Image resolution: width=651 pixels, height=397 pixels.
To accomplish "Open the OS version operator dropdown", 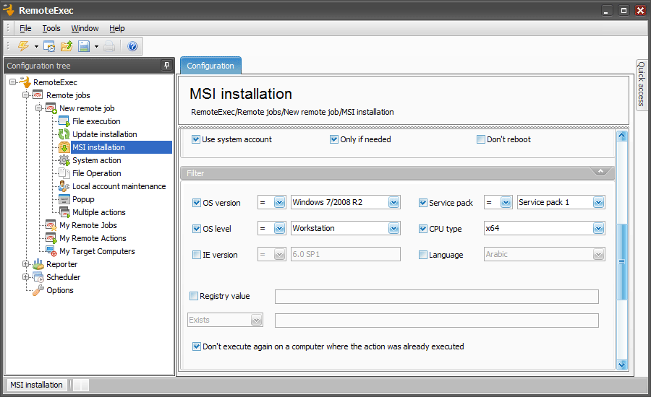I will 279,203.
